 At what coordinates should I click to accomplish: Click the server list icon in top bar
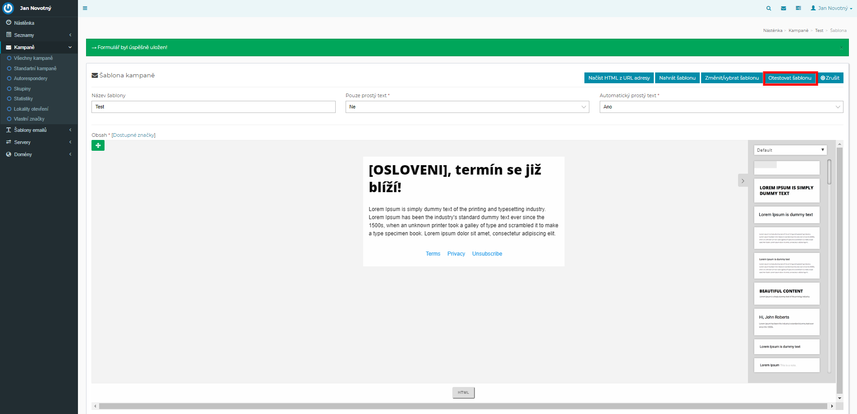(798, 8)
